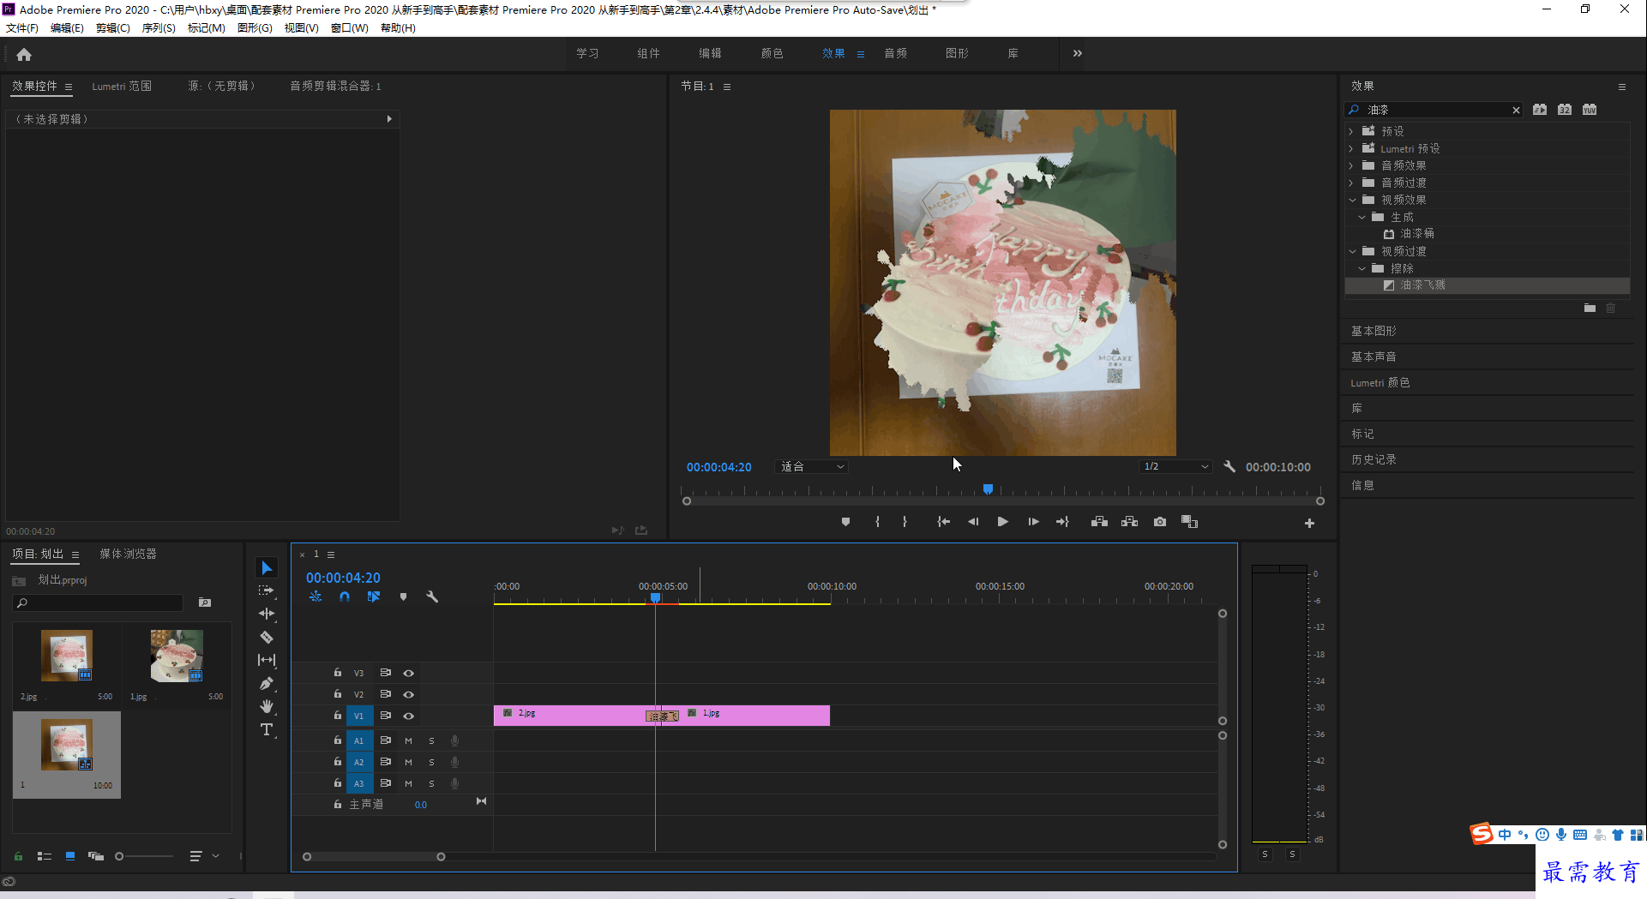Open the playback resolution dropdown 1/2
The height and width of the screenshot is (899, 1647).
click(1176, 466)
